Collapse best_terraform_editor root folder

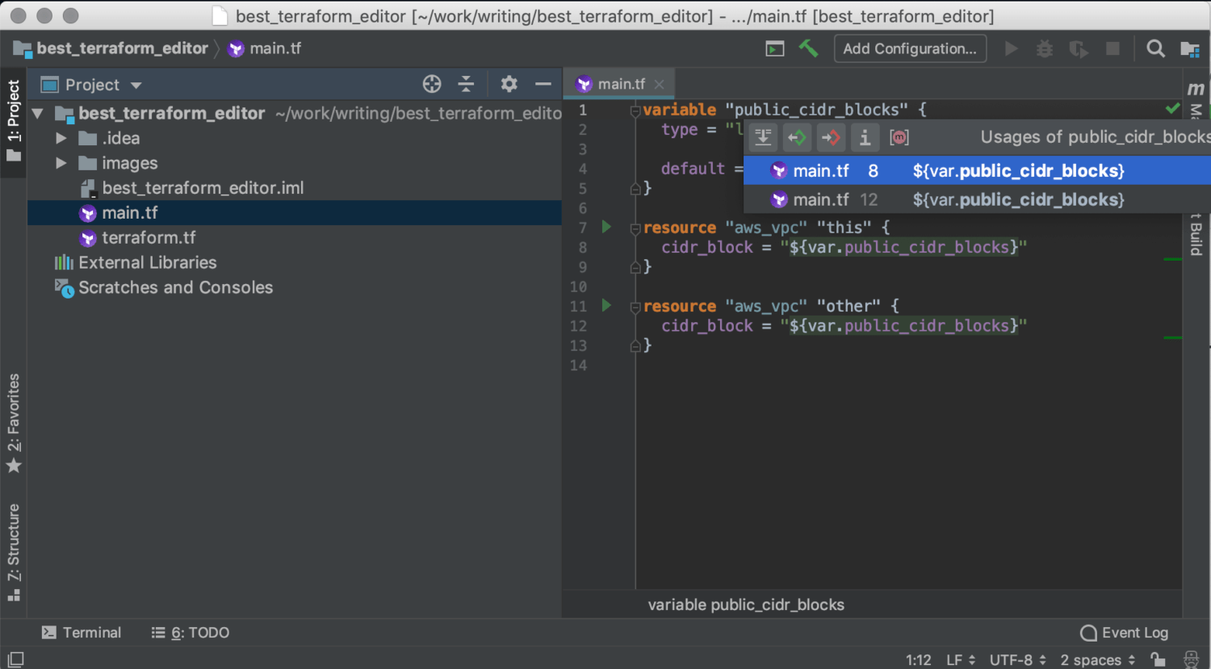click(37, 113)
